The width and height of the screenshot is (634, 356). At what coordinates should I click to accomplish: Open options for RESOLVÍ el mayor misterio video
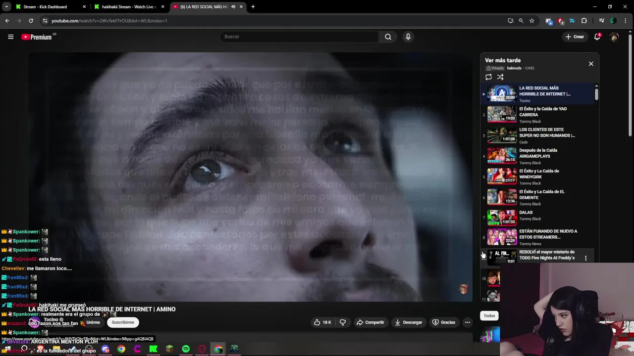point(585,258)
